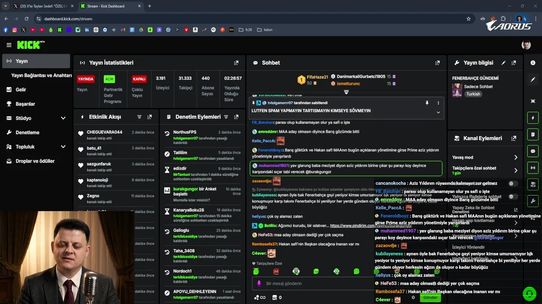Image resolution: width=542 pixels, height=304 pixels.
Task: Expand the Stüdyo sidebar section
Action: [63, 118]
